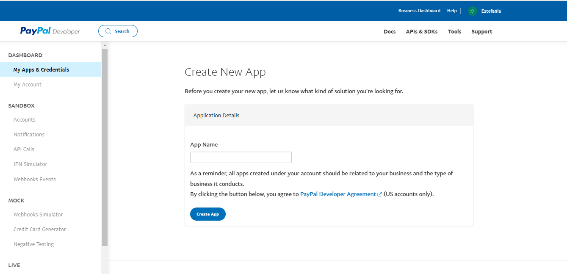
Task: Open Sandbox Notifications
Action: 29,135
